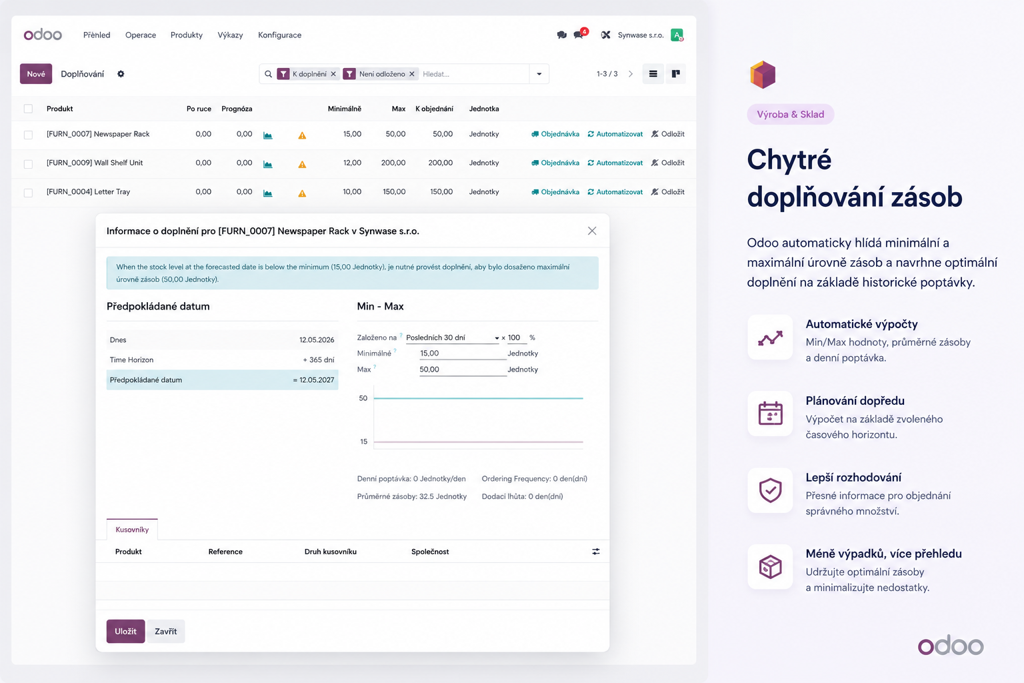The width and height of the screenshot is (1024, 683).
Task: Click Automatizovat for Newspaper Rack
Action: point(615,134)
